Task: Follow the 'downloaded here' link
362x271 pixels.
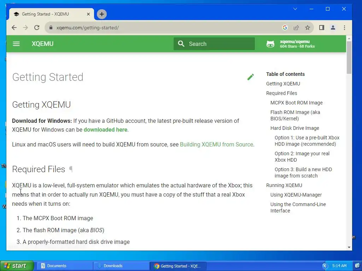Action: tap(105, 130)
